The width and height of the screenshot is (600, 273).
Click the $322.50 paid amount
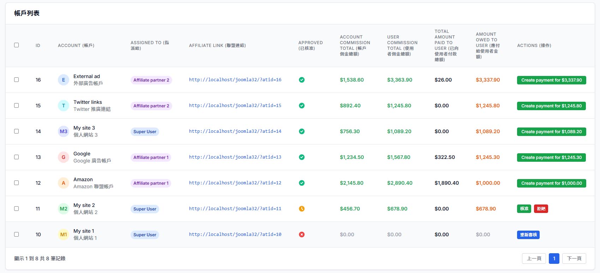coord(445,157)
